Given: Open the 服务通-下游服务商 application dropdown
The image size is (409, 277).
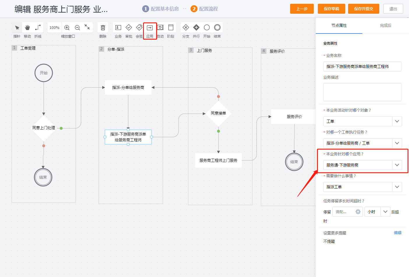Looking at the screenshot, I should coord(362,165).
